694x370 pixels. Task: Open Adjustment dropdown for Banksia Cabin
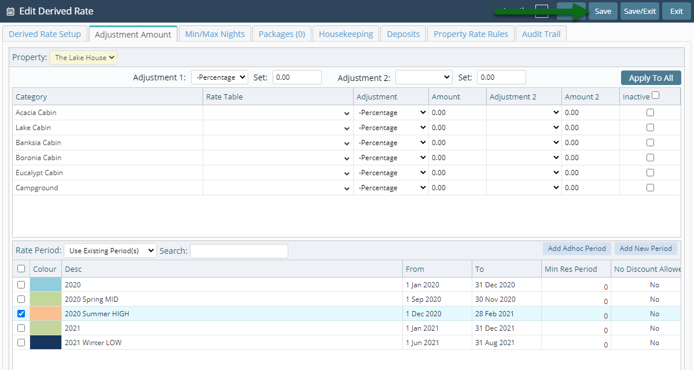point(391,143)
